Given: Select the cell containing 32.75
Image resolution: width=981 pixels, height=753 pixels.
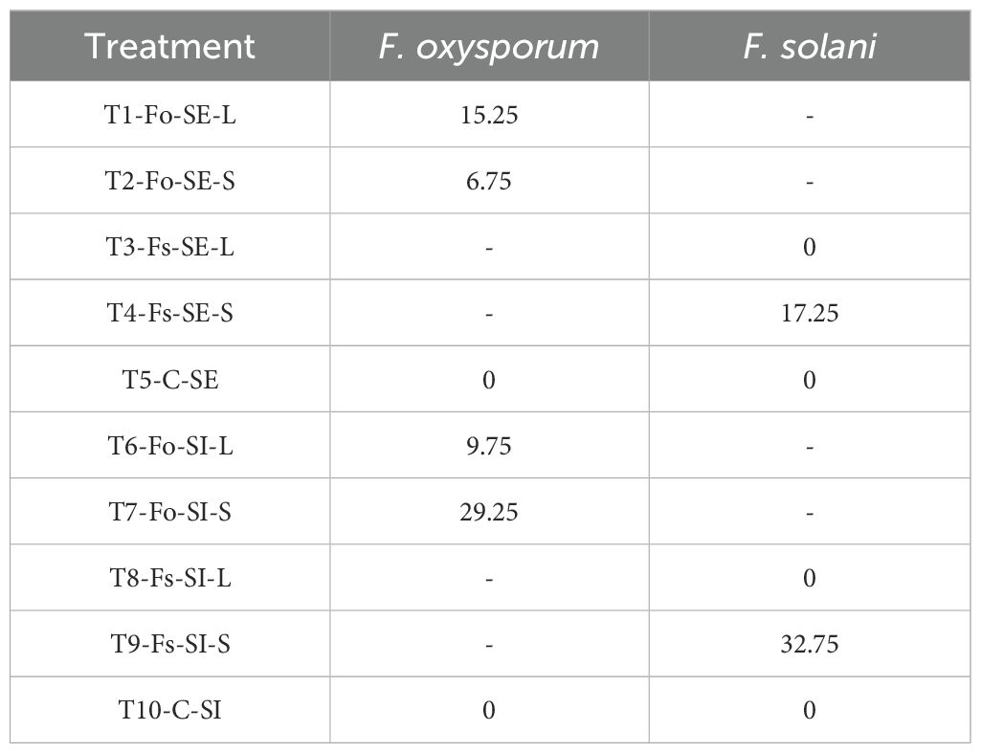Looking at the screenshot, I should click(x=809, y=644).
